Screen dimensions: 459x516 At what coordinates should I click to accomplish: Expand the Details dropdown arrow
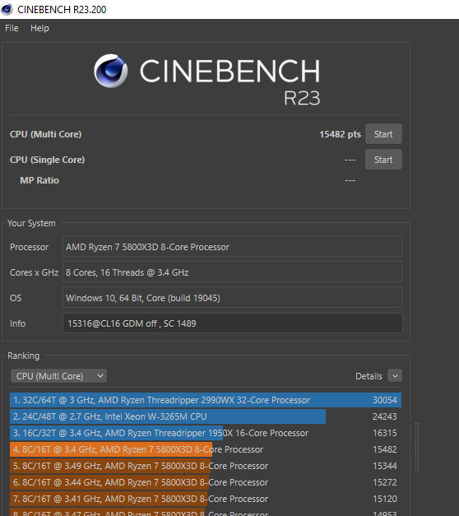pos(395,376)
